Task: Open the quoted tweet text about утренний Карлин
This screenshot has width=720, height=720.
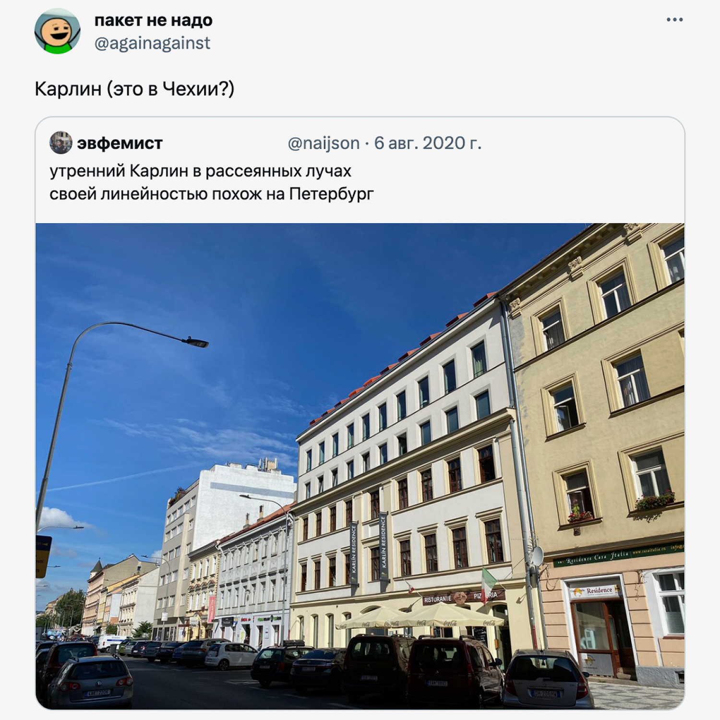Action: (x=211, y=182)
